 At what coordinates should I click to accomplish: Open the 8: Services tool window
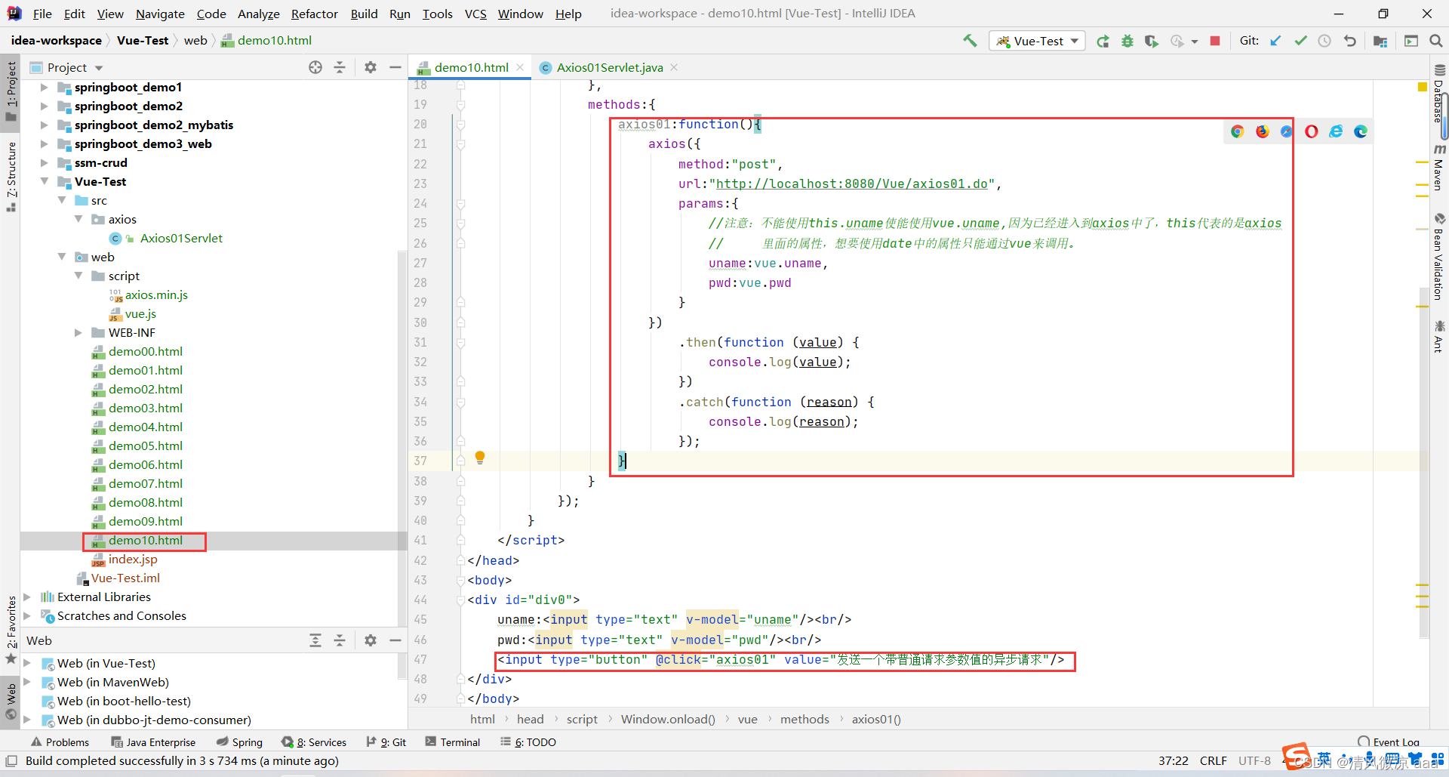tap(314, 742)
